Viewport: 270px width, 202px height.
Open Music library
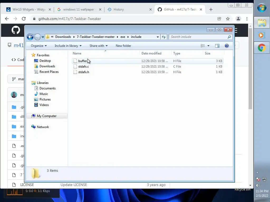click(x=44, y=94)
